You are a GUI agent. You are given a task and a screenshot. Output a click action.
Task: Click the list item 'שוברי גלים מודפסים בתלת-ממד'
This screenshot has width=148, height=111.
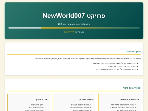pos(123,105)
